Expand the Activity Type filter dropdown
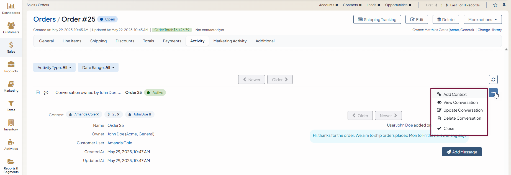The image size is (511, 175). 54,68
